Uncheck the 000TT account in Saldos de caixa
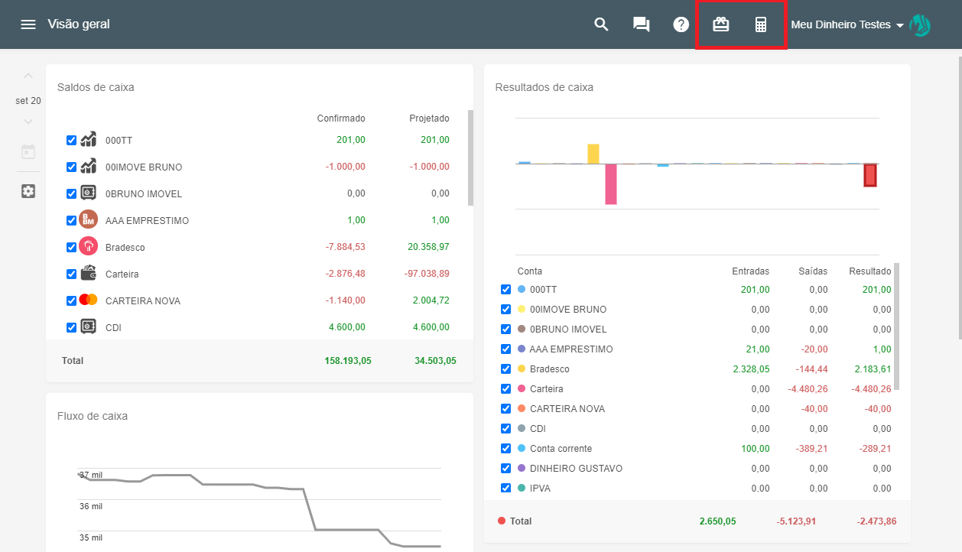 pos(71,140)
